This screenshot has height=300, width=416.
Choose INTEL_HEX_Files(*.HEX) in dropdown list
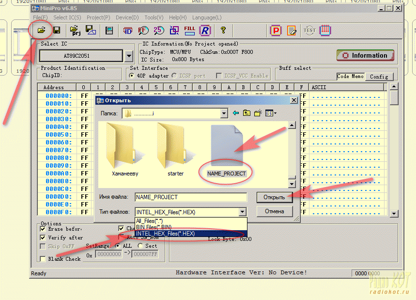pos(191,234)
